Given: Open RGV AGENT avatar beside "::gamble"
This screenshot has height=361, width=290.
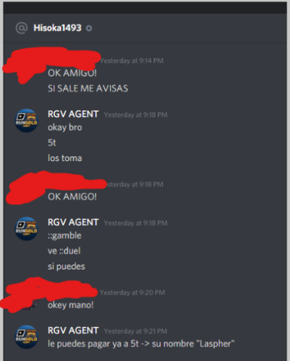Looking at the screenshot, I should [x=26, y=228].
